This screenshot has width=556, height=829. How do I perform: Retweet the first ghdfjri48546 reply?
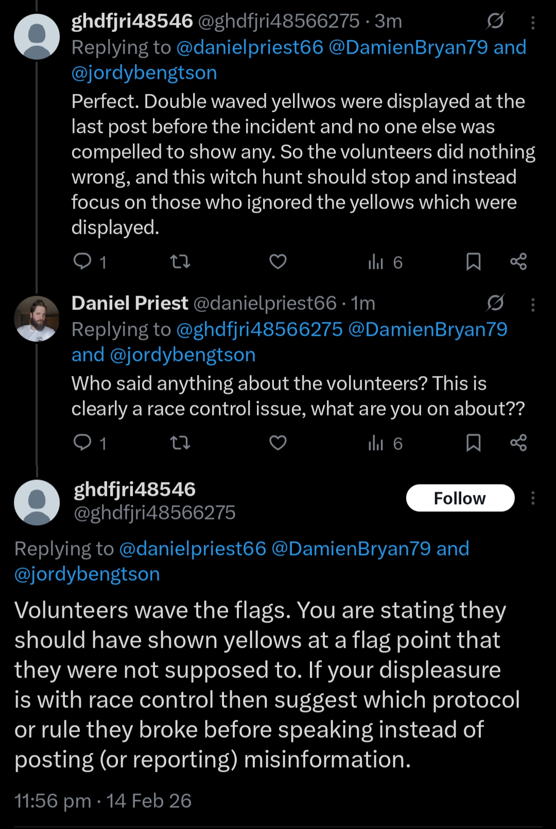[x=180, y=262]
